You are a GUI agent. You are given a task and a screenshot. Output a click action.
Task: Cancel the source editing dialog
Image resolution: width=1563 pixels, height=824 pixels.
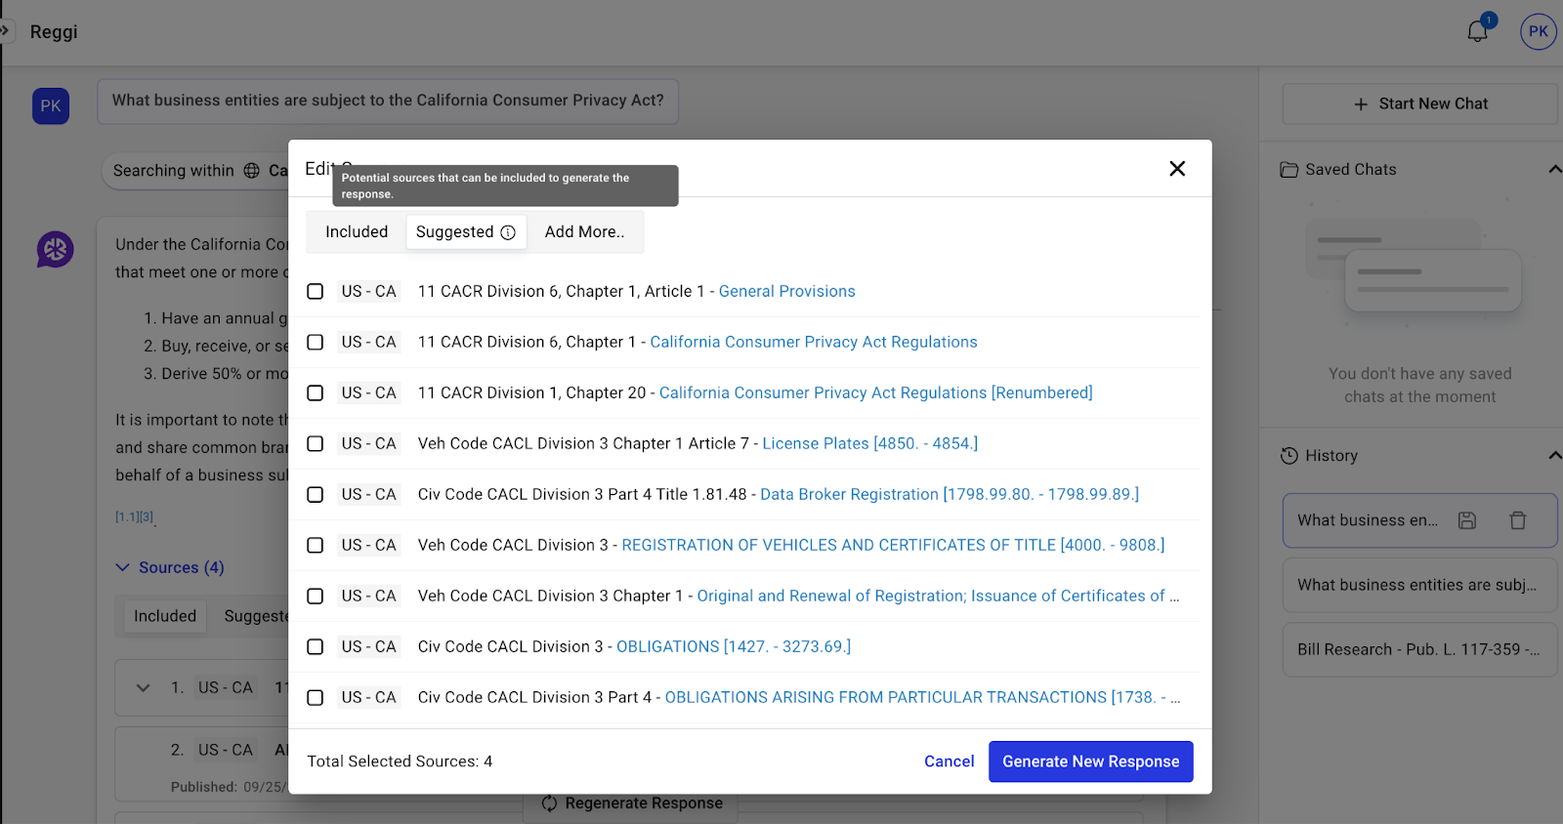pos(949,762)
